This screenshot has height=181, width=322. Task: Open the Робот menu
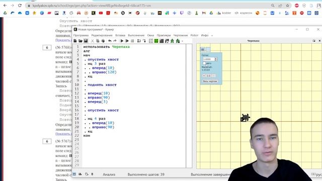click(x=194, y=35)
